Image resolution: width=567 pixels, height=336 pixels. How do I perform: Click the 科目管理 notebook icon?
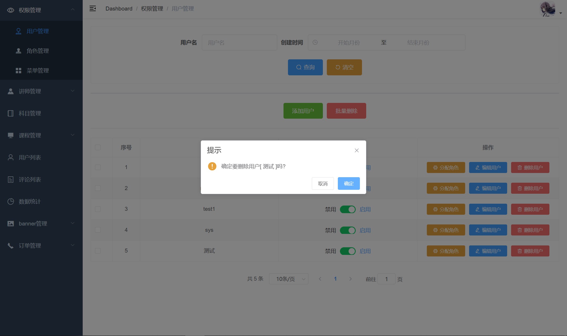coord(10,113)
